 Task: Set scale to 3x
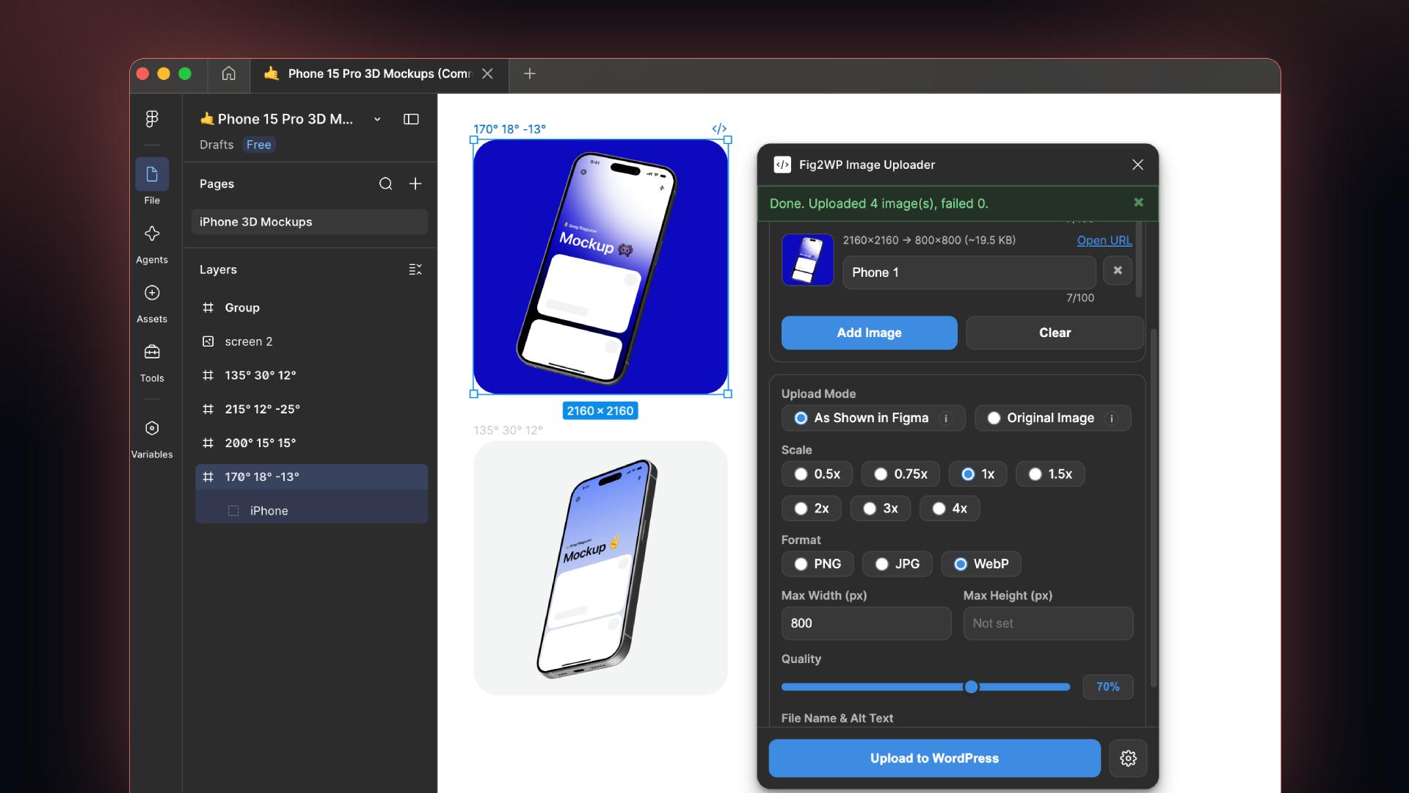[881, 508]
